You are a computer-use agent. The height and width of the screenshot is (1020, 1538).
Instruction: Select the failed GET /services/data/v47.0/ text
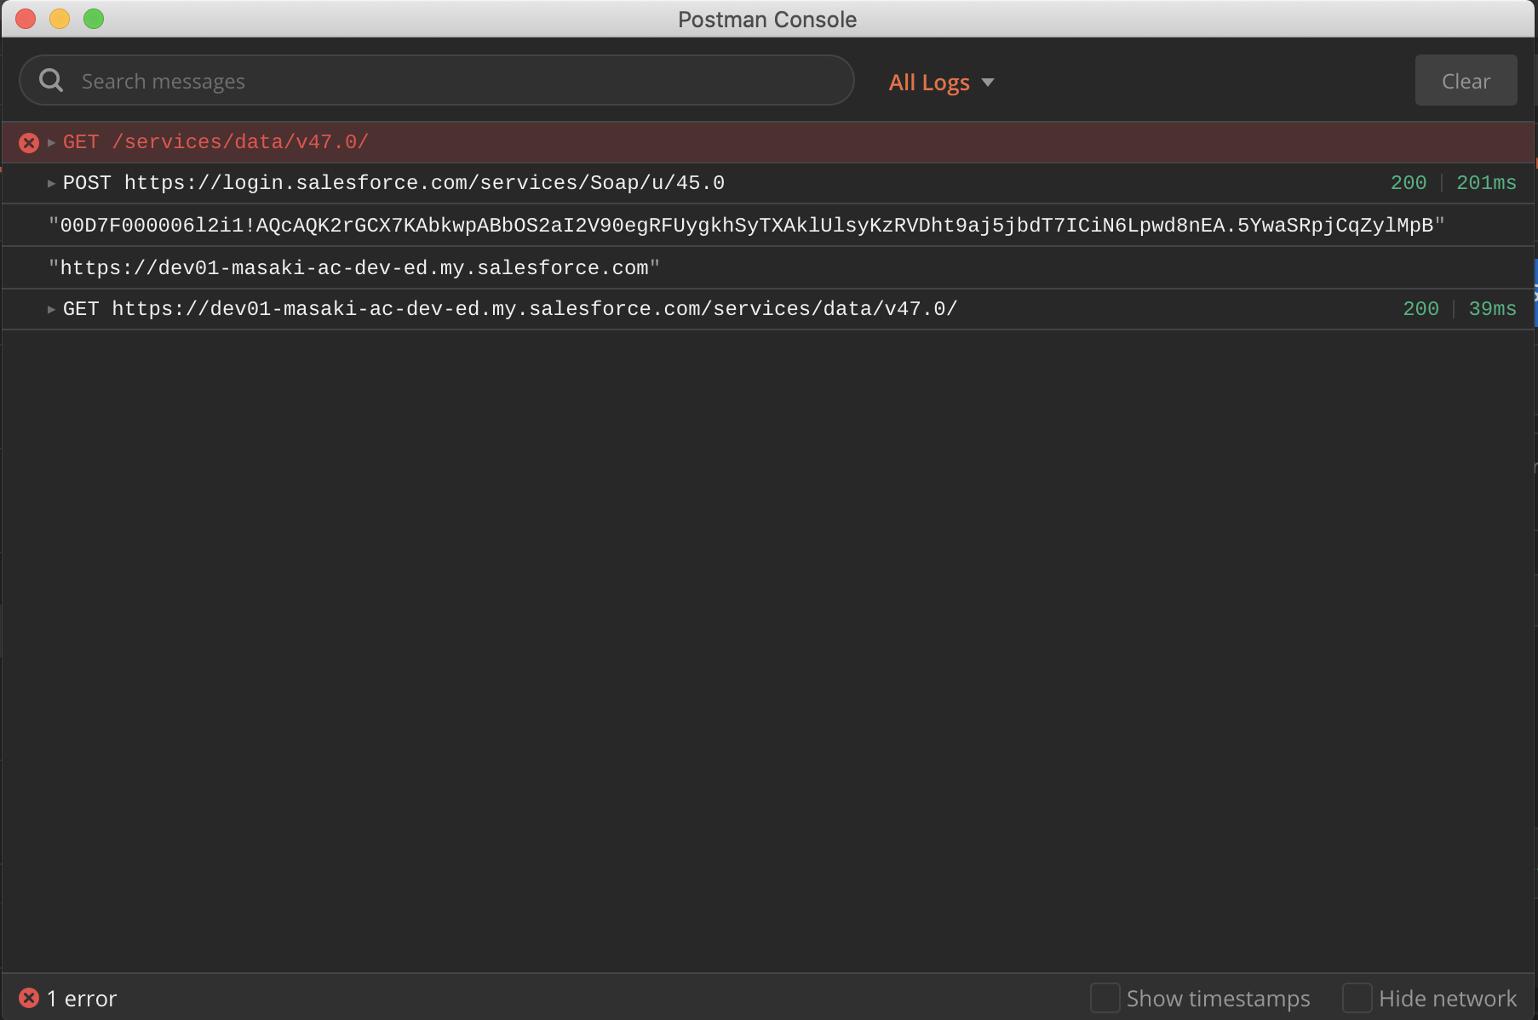(215, 142)
